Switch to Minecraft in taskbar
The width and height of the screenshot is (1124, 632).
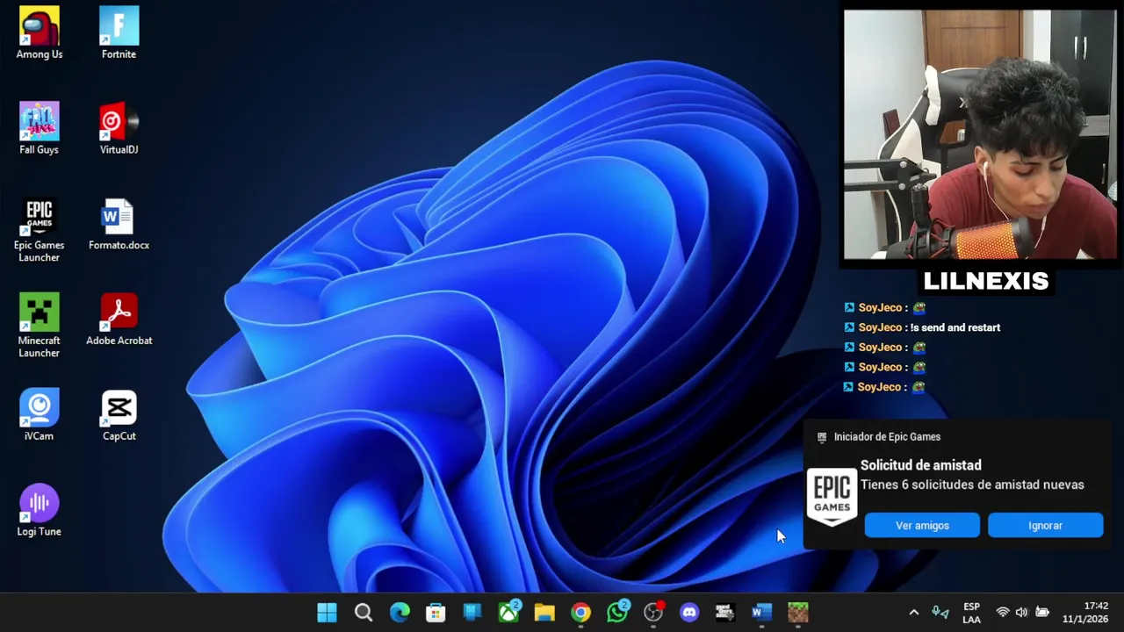(797, 612)
